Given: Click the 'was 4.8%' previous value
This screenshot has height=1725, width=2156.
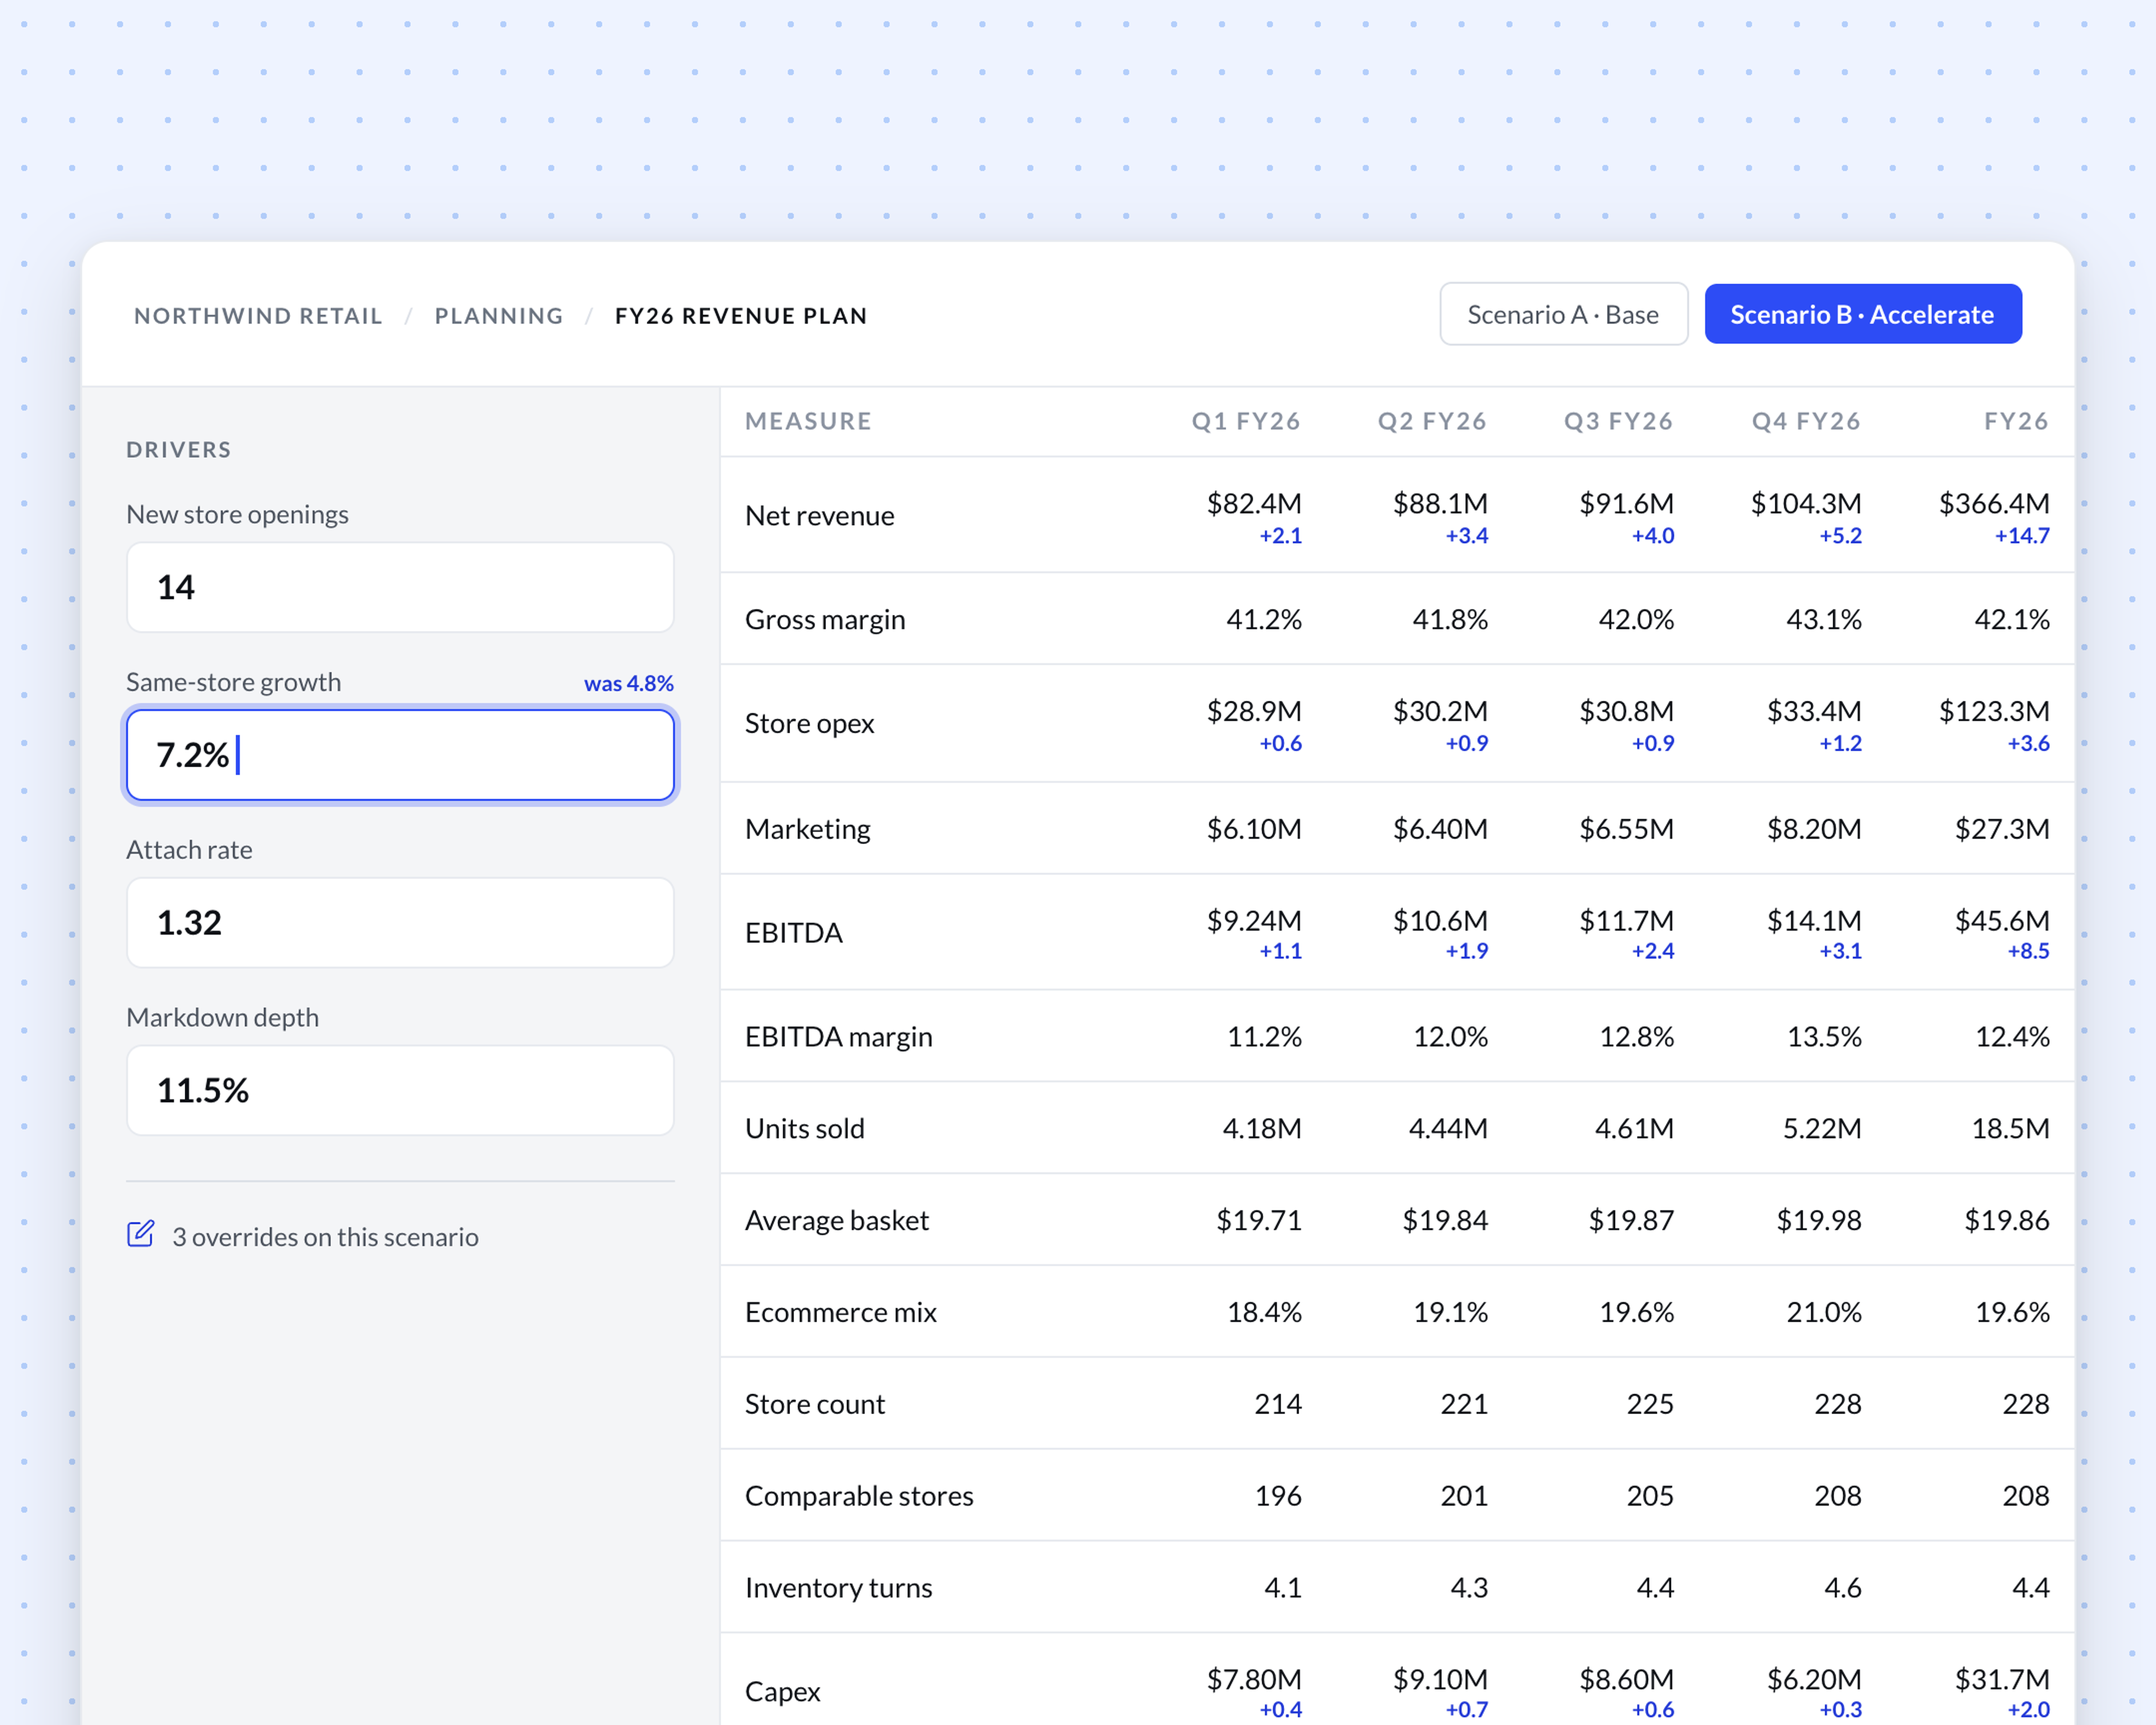Looking at the screenshot, I should [x=628, y=683].
